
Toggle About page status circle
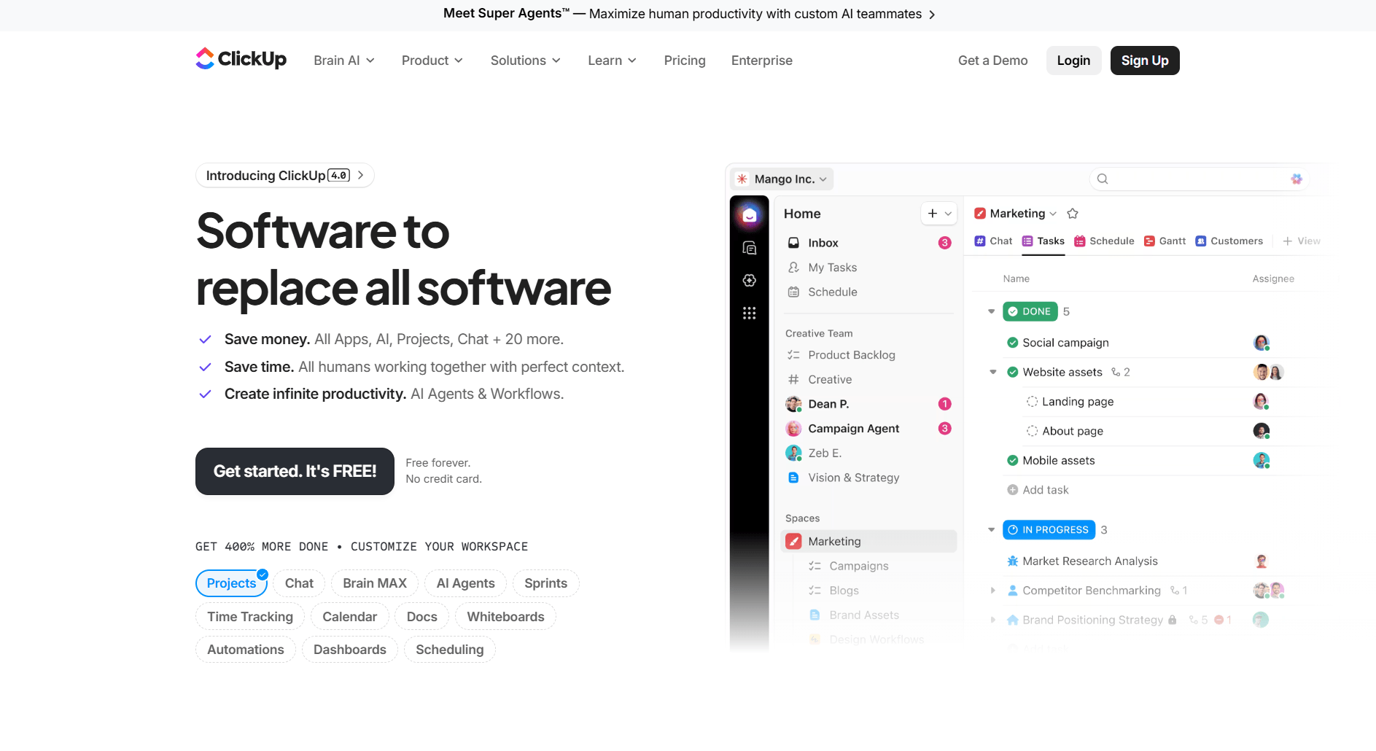(x=1033, y=431)
